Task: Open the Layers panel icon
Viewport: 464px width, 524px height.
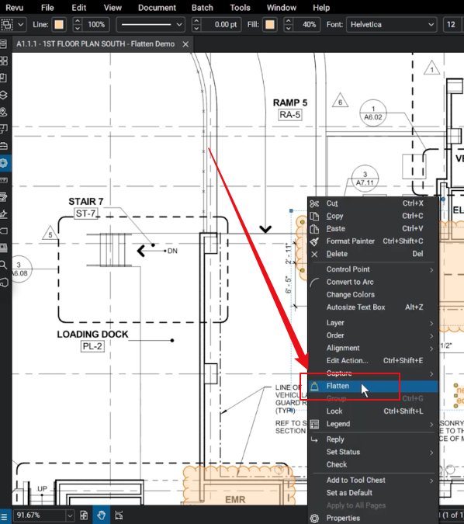Action: coord(3,95)
